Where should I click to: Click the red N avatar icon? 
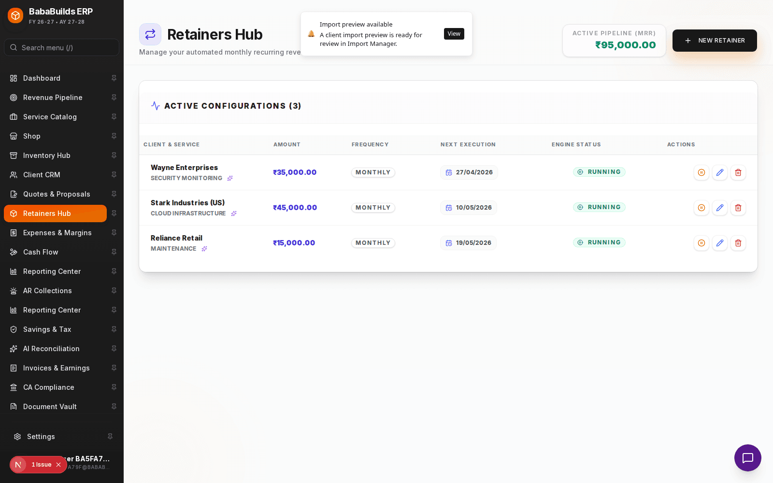(x=18, y=465)
